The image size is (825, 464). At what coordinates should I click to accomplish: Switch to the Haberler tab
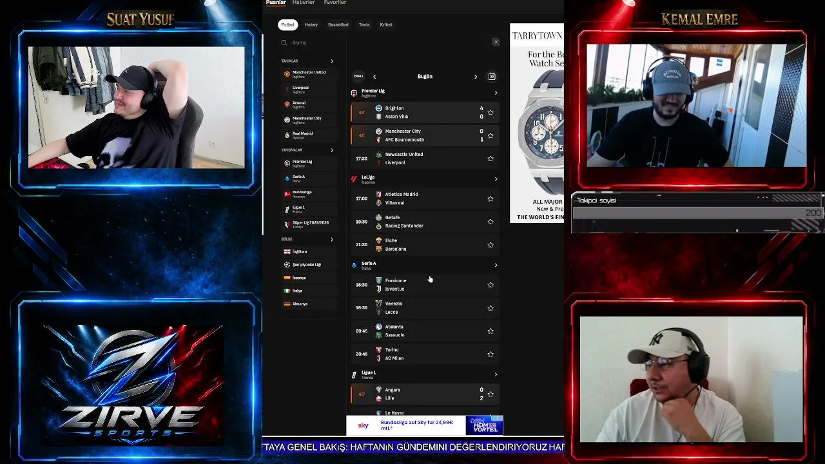(304, 3)
